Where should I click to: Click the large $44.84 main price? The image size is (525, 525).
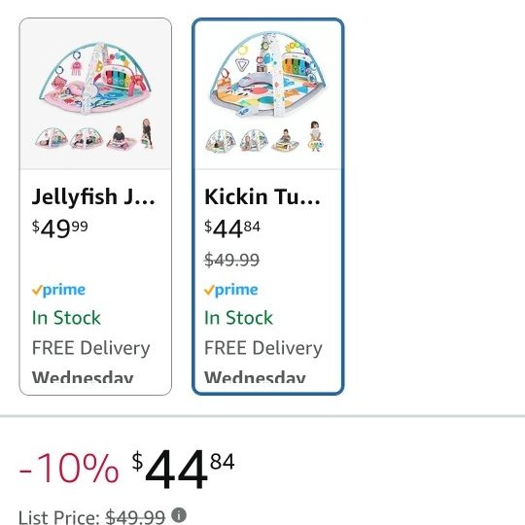point(183,469)
